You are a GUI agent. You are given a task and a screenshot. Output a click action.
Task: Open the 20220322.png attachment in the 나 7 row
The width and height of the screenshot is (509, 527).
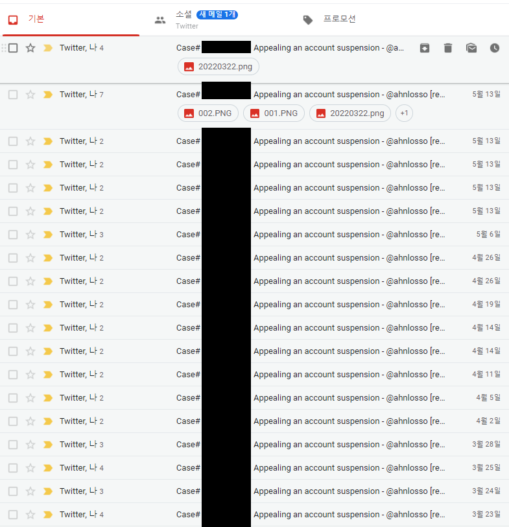tap(350, 113)
